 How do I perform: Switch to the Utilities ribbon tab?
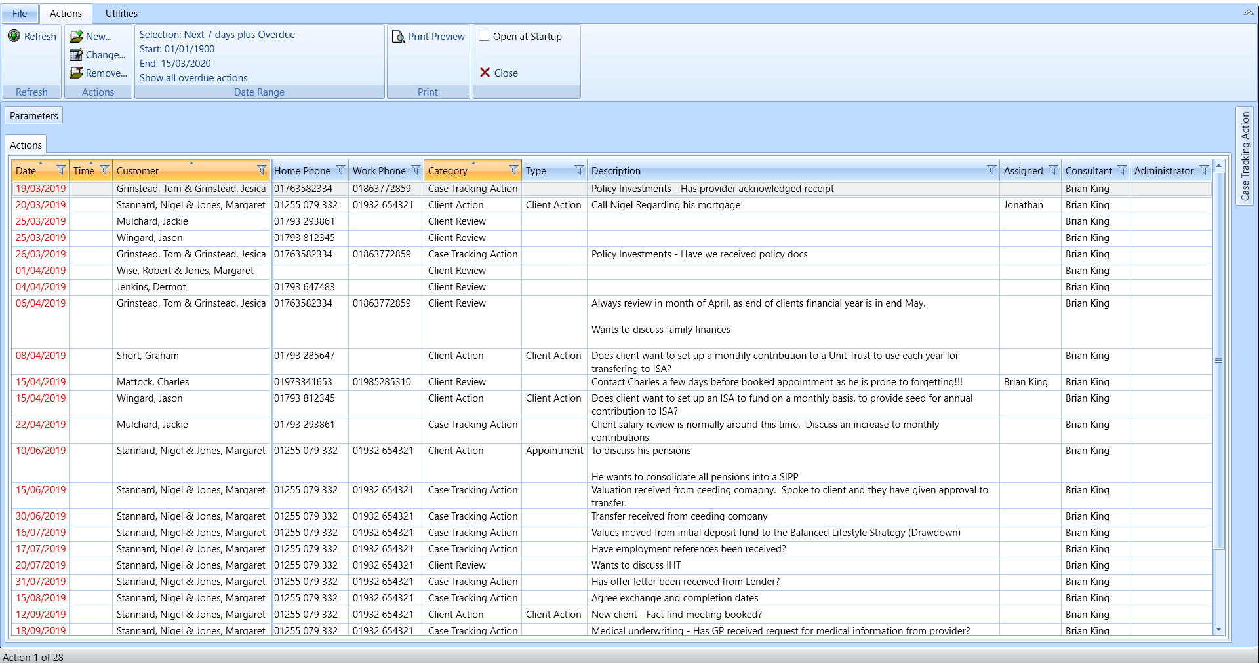click(x=121, y=13)
